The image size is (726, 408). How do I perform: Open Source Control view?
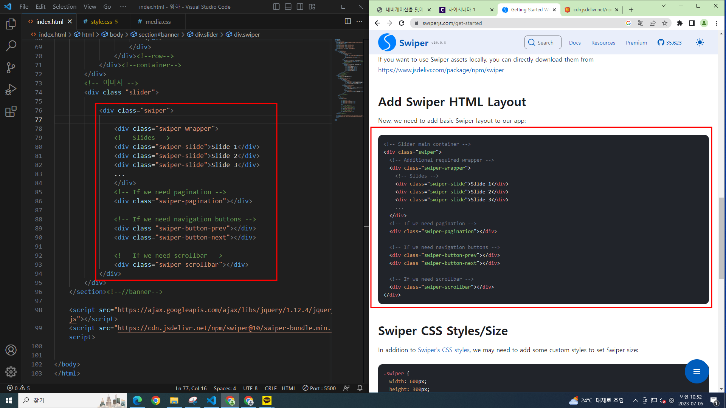pyautogui.click(x=11, y=68)
